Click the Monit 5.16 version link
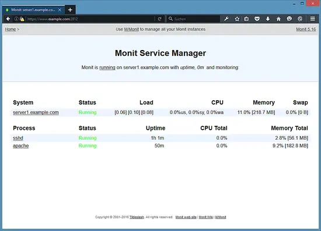This screenshot has width=321, height=231. [x=306, y=30]
